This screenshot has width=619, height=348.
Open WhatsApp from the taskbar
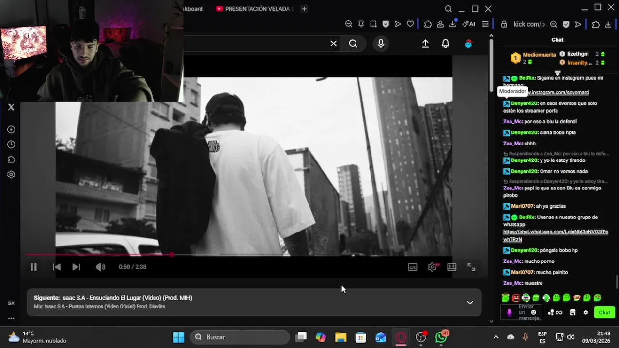point(441,337)
